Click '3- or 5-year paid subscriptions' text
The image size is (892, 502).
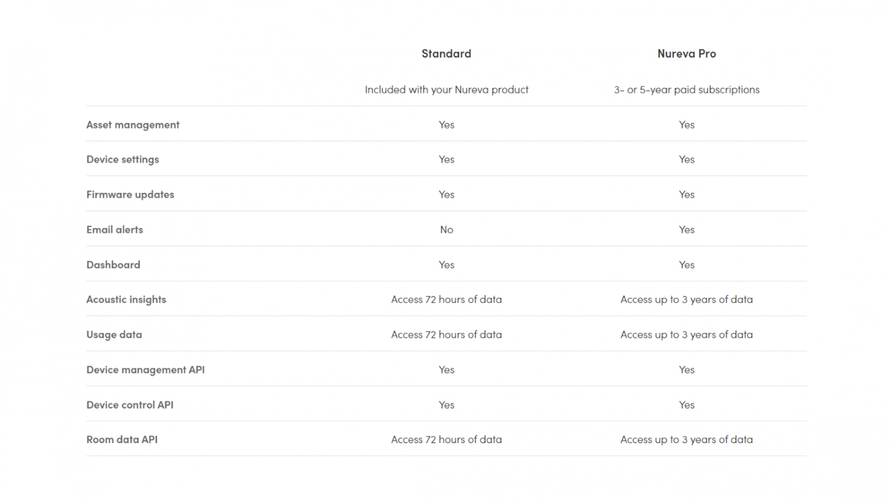tap(687, 89)
